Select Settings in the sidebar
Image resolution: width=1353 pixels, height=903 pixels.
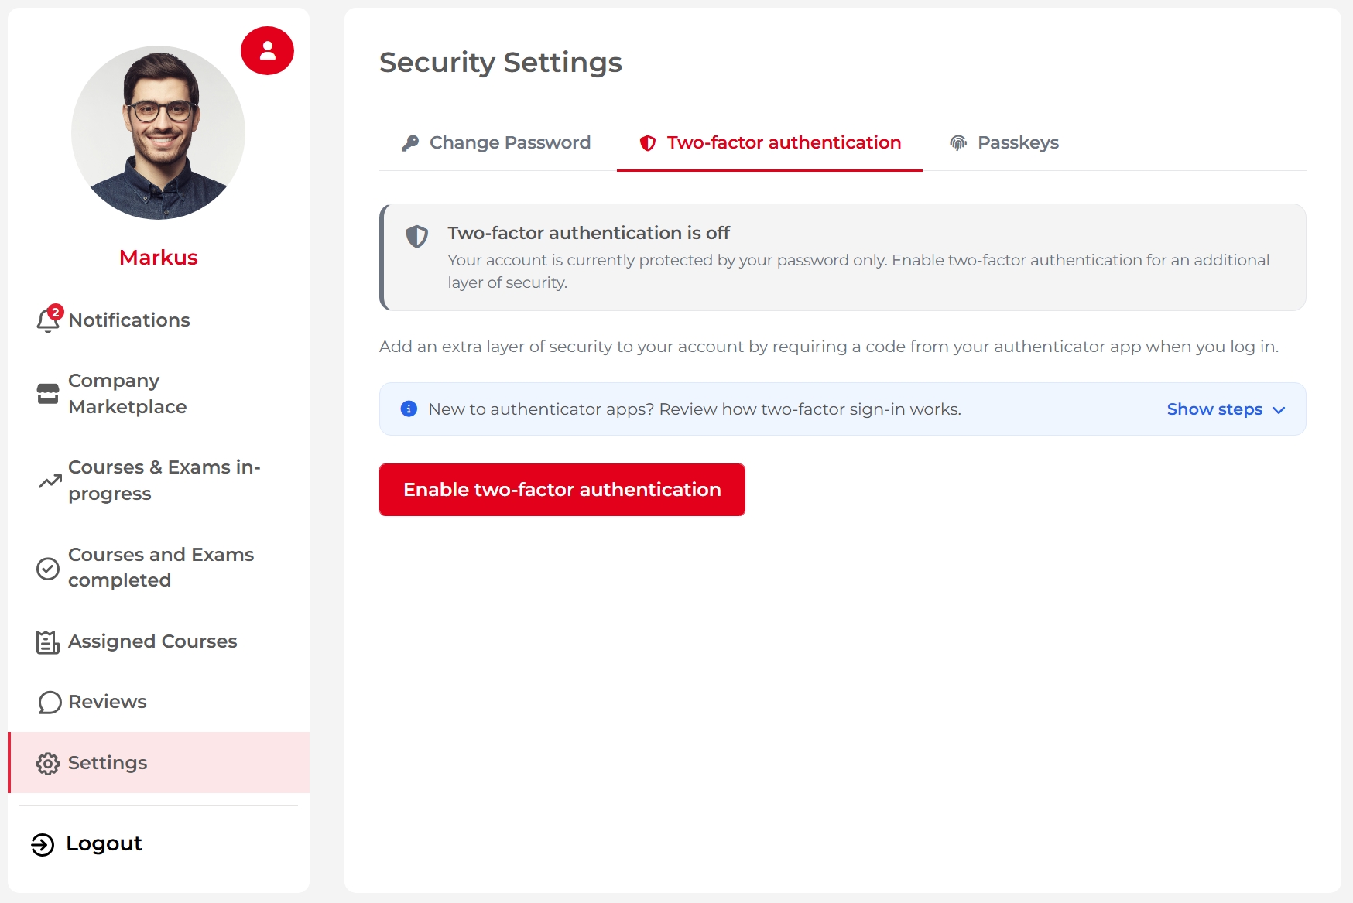point(159,763)
